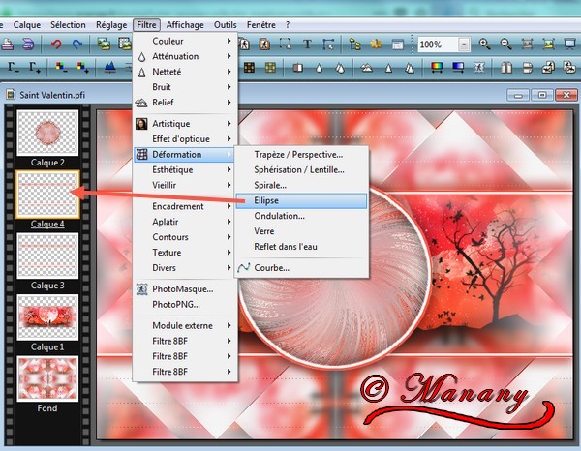Open Courbe... deformation entry
The image size is (581, 451).
point(301,268)
